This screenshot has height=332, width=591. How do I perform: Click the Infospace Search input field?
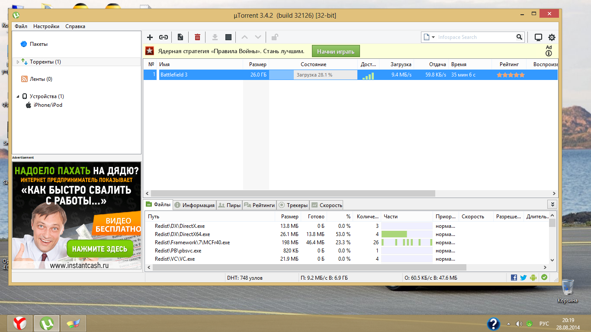click(475, 37)
